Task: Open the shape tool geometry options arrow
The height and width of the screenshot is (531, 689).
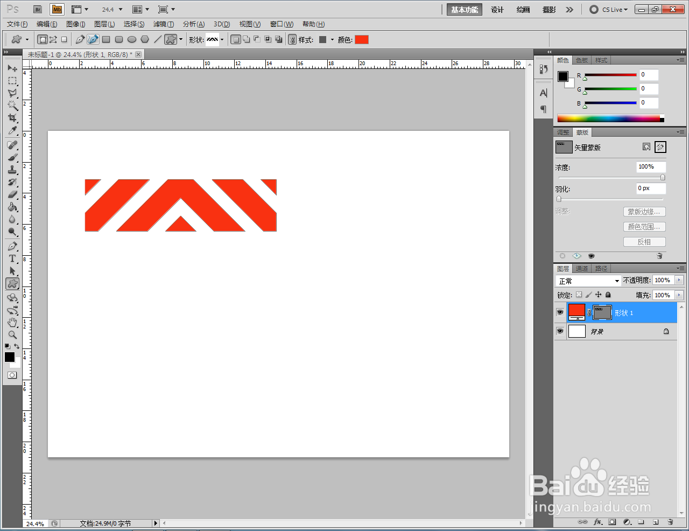Action: [x=181, y=40]
